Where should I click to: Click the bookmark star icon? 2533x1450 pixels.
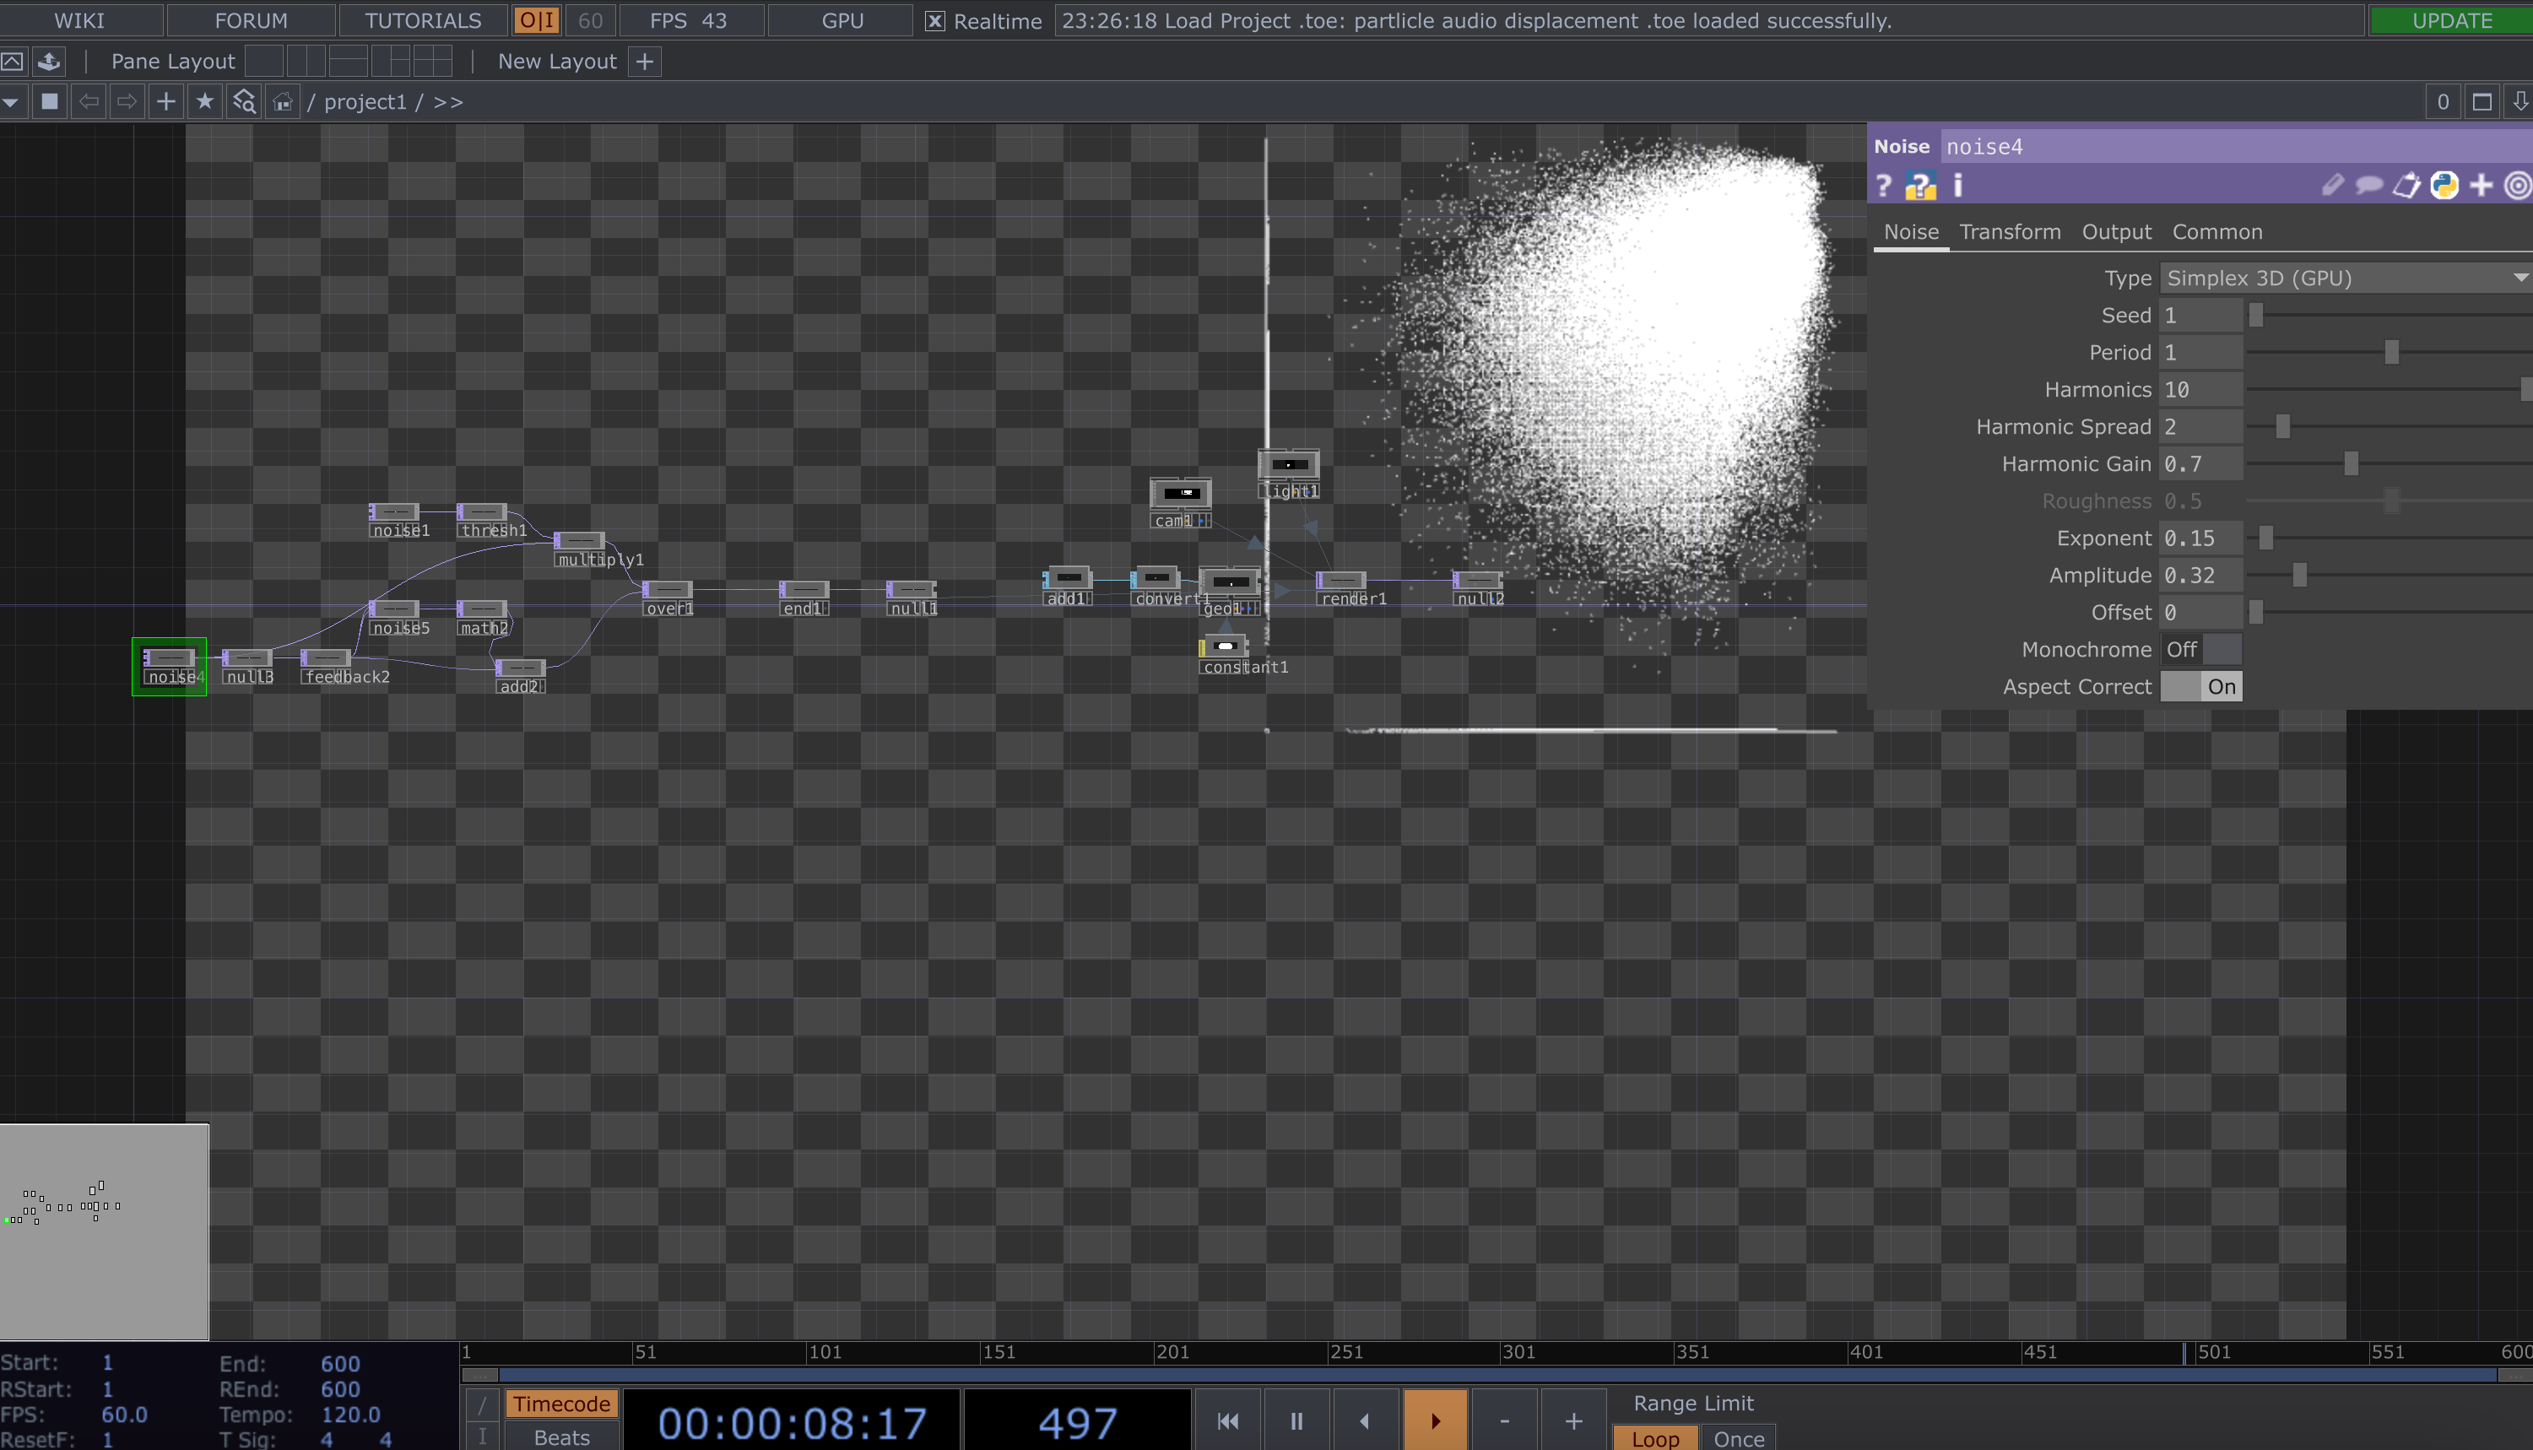205,101
